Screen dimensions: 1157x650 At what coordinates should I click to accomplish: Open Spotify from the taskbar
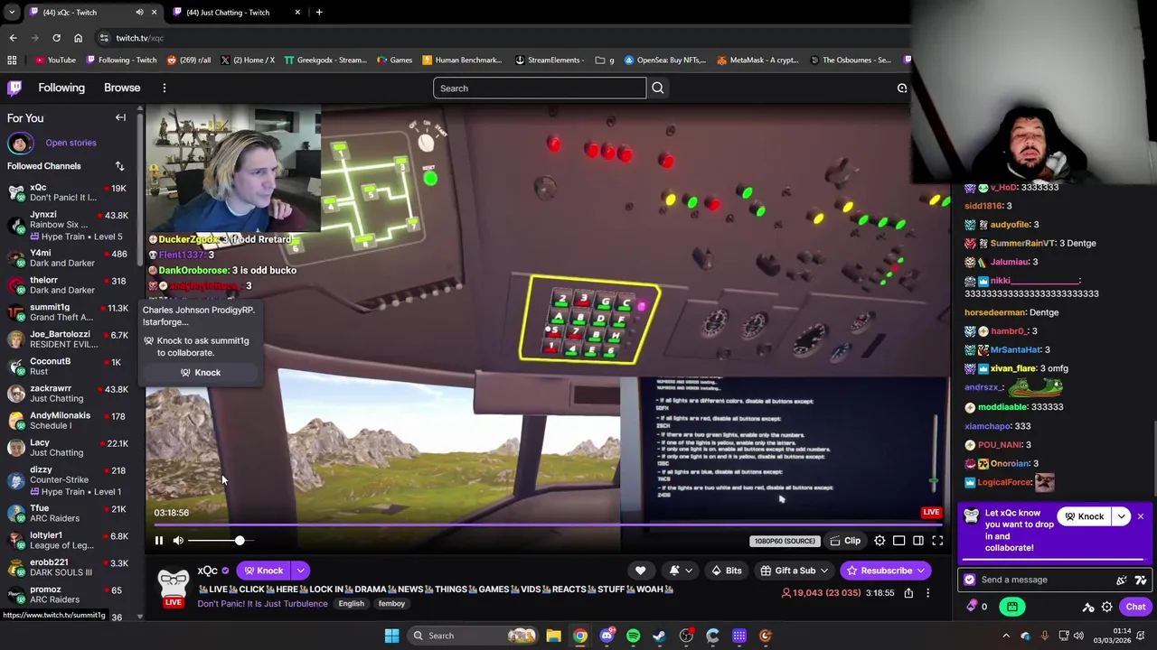633,636
